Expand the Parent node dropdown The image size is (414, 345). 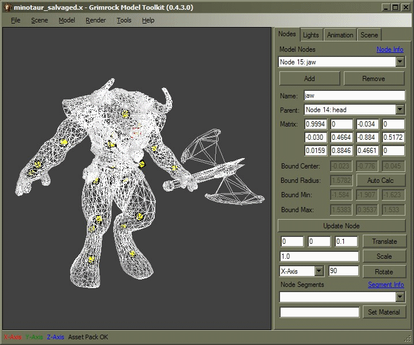coord(400,110)
